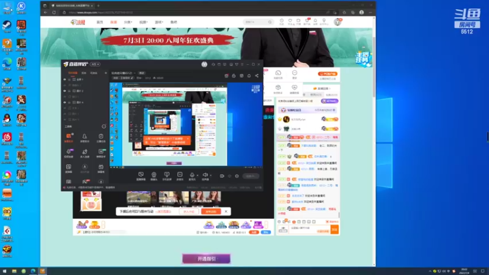Open Edge browser from taskbar
The height and width of the screenshot is (275, 489).
tap(33, 271)
